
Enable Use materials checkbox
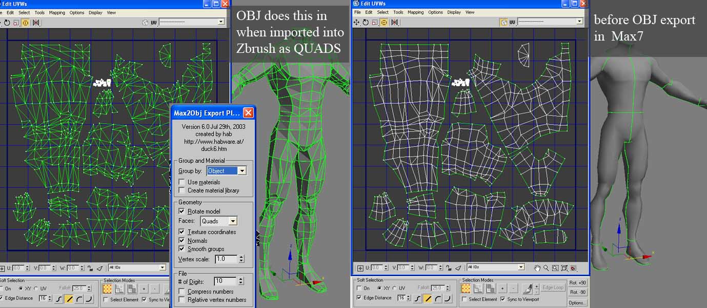(x=182, y=182)
